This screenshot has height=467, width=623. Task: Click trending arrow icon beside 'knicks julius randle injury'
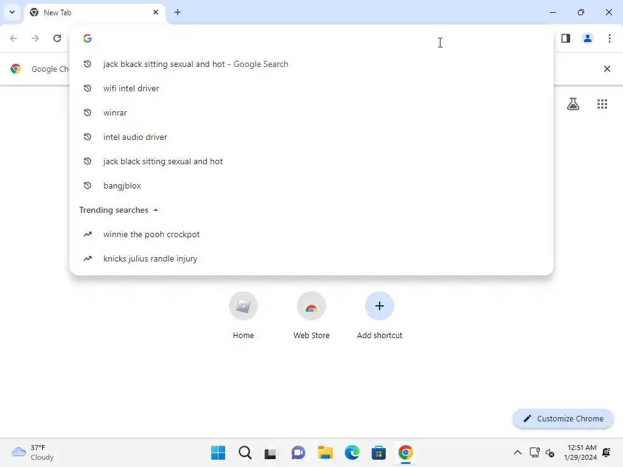pyautogui.click(x=88, y=258)
